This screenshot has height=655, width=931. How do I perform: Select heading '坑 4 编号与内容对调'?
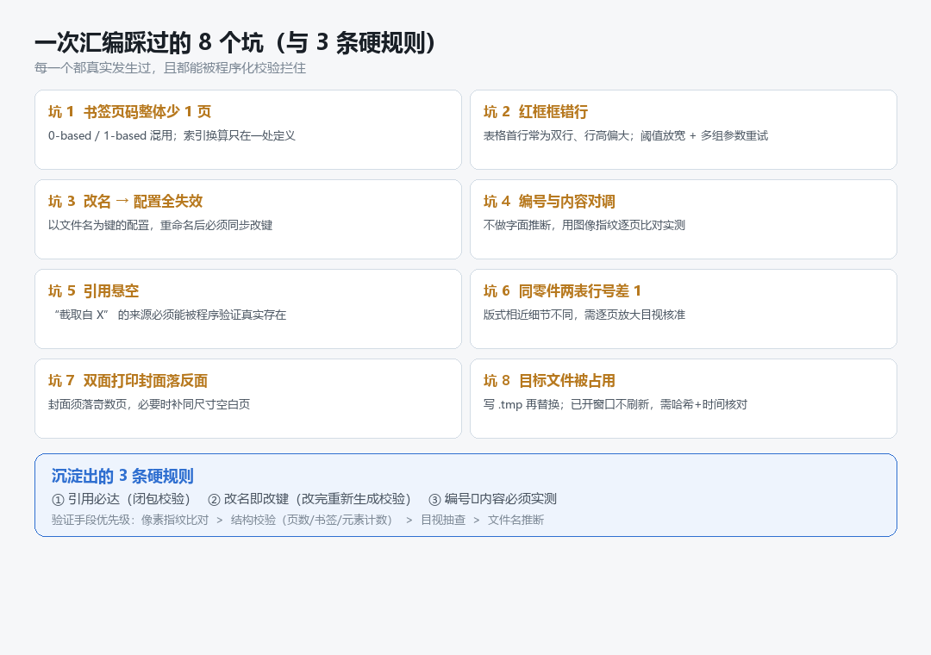coord(549,202)
